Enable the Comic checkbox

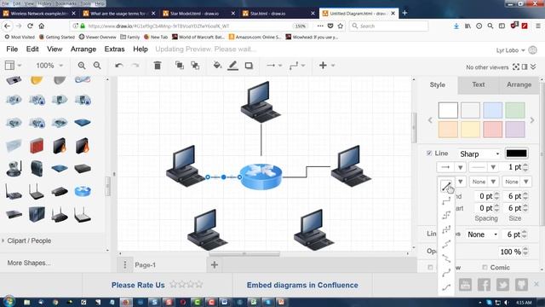click(x=485, y=267)
